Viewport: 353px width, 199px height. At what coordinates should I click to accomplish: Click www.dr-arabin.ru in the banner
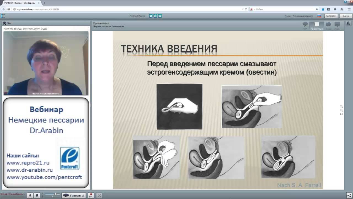tap(30, 170)
